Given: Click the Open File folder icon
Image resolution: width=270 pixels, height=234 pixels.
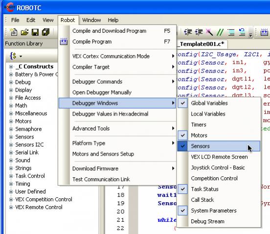Looking at the screenshot, I should (24, 32).
